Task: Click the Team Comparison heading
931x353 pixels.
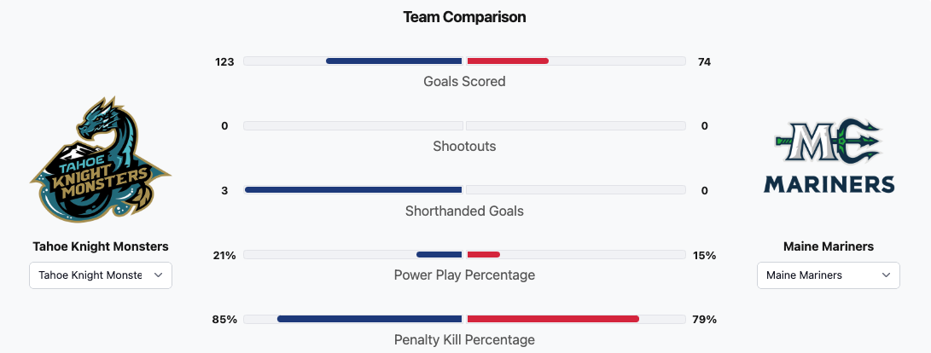Action: 464,17
